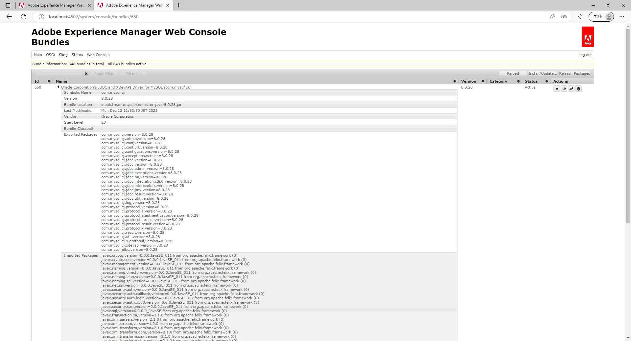Click imported package javax.naming.directory entry

tap(178, 272)
